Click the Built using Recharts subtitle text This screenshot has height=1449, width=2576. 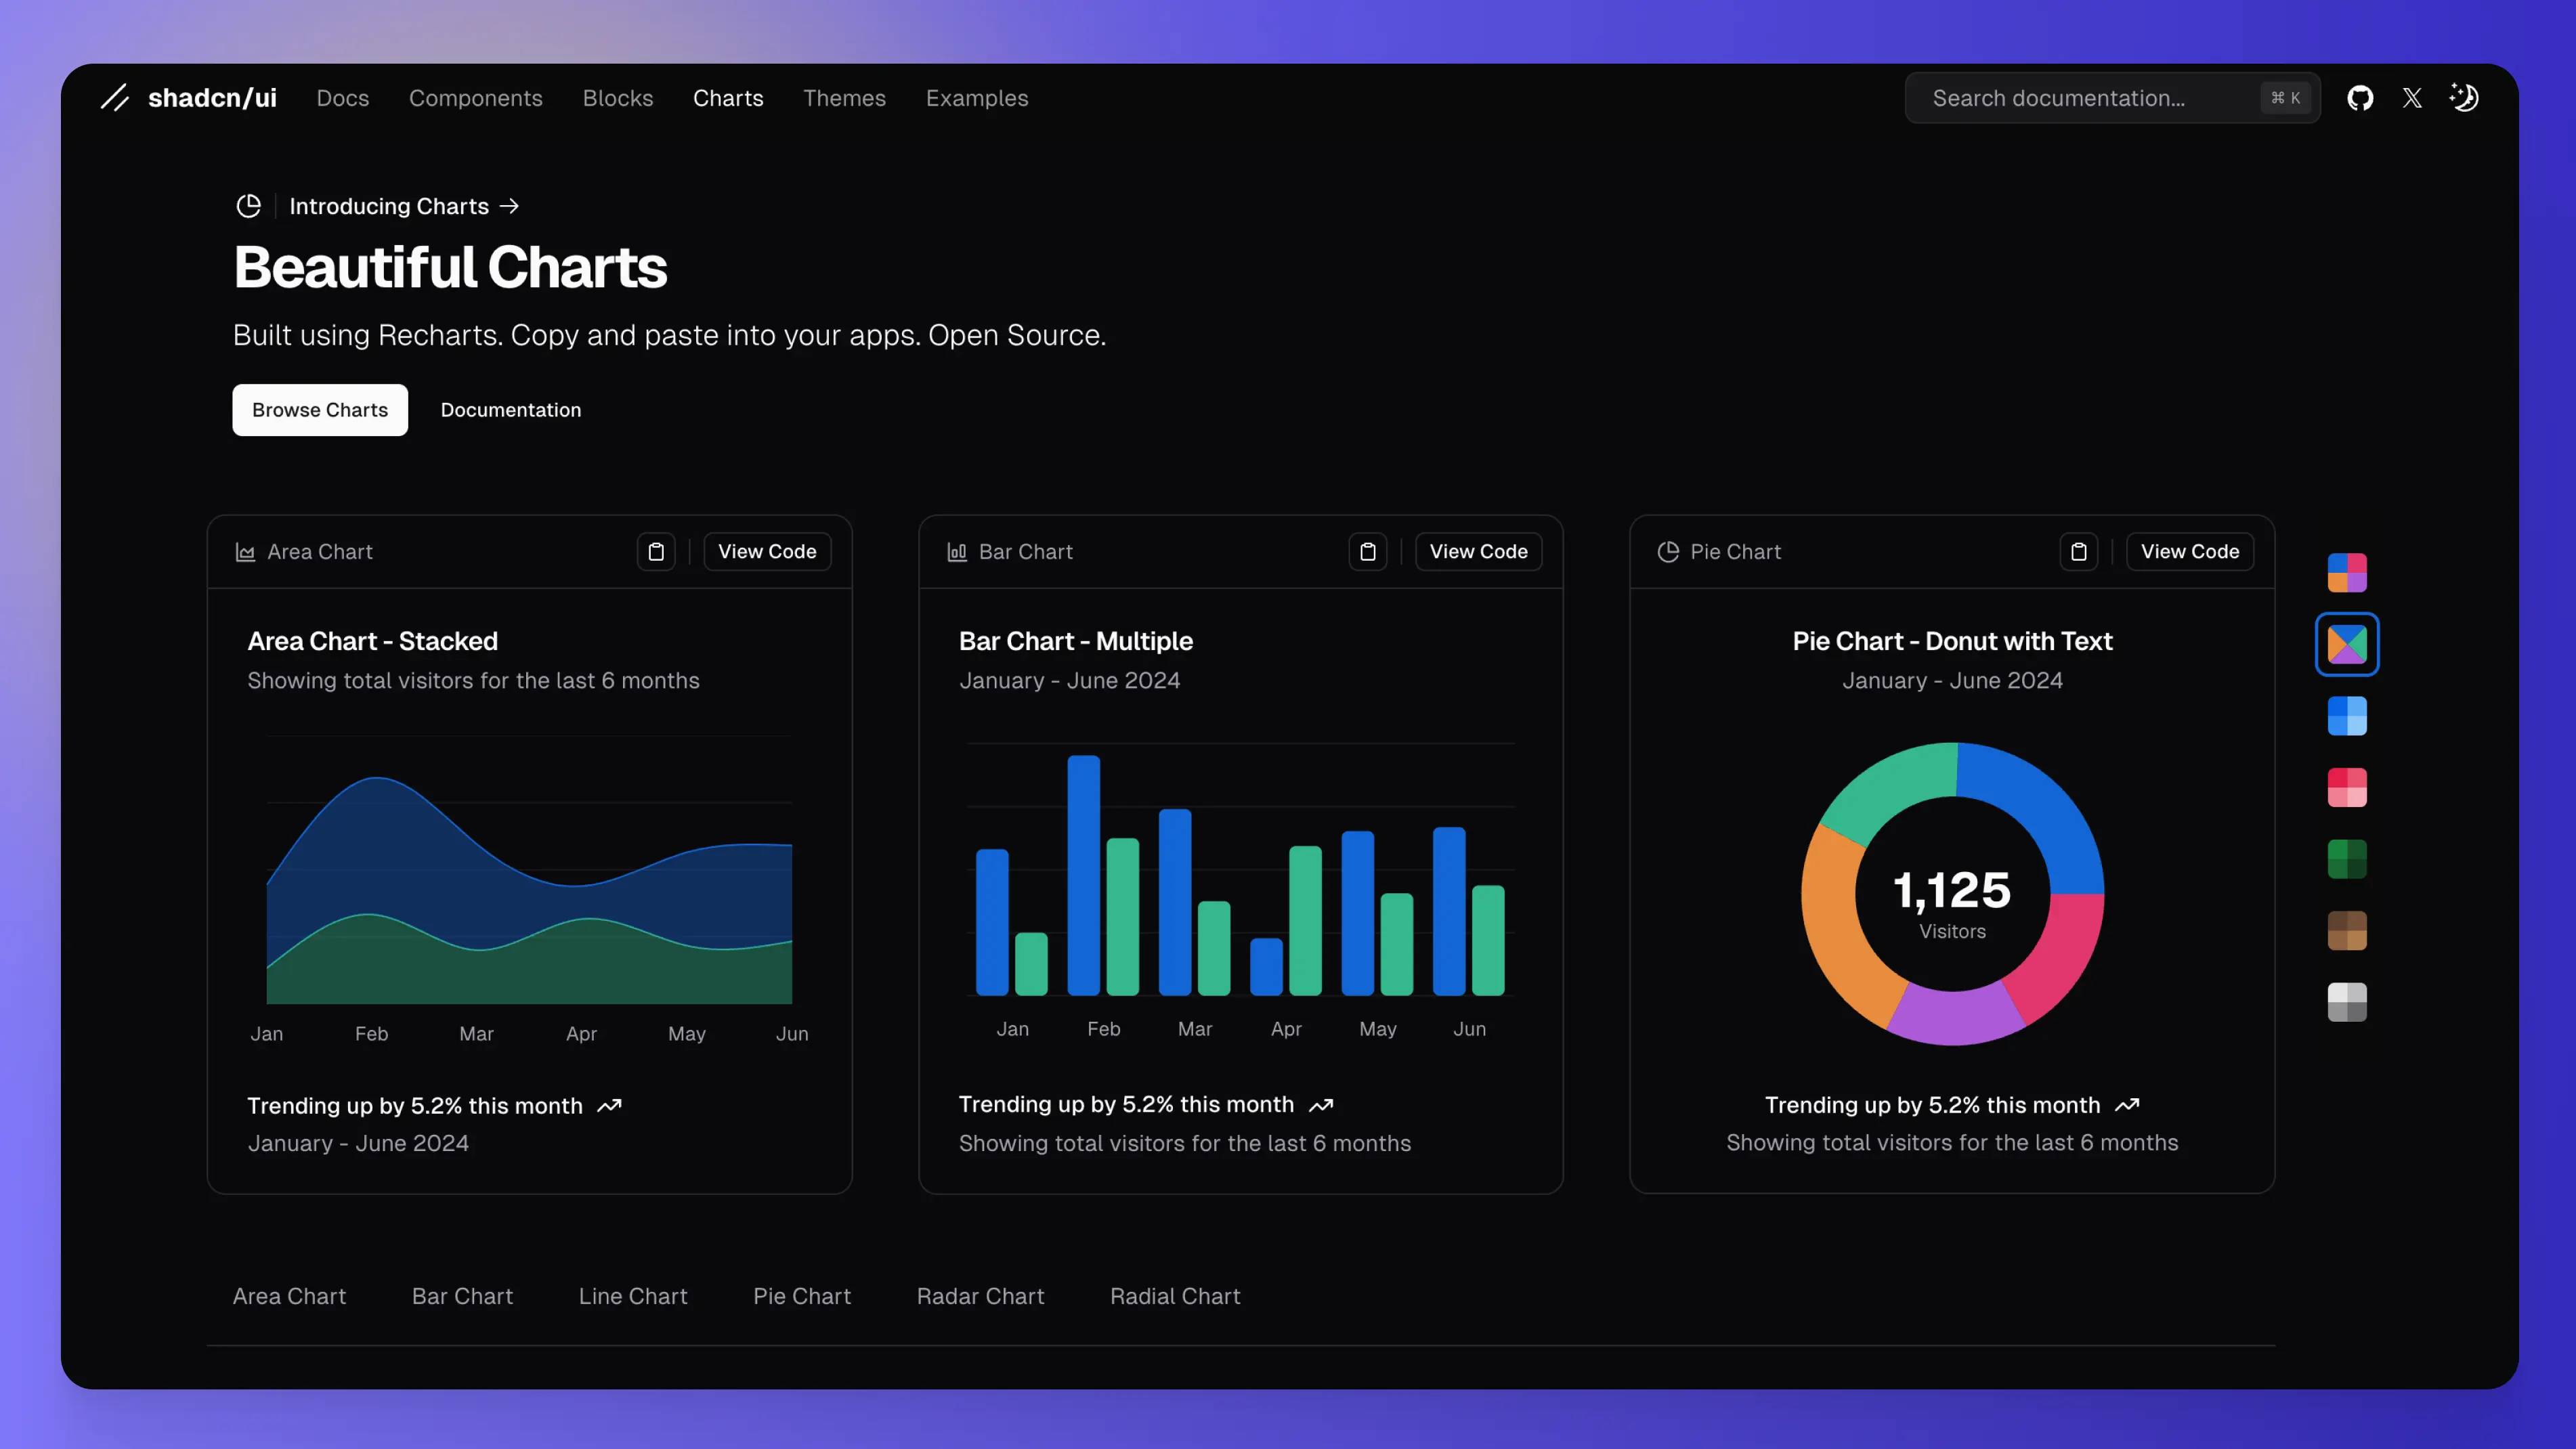coord(669,335)
